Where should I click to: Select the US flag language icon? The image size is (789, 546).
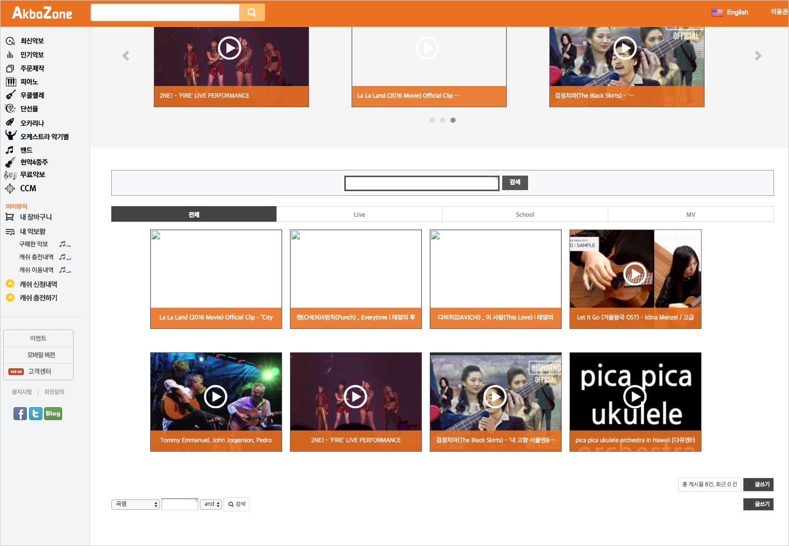717,12
